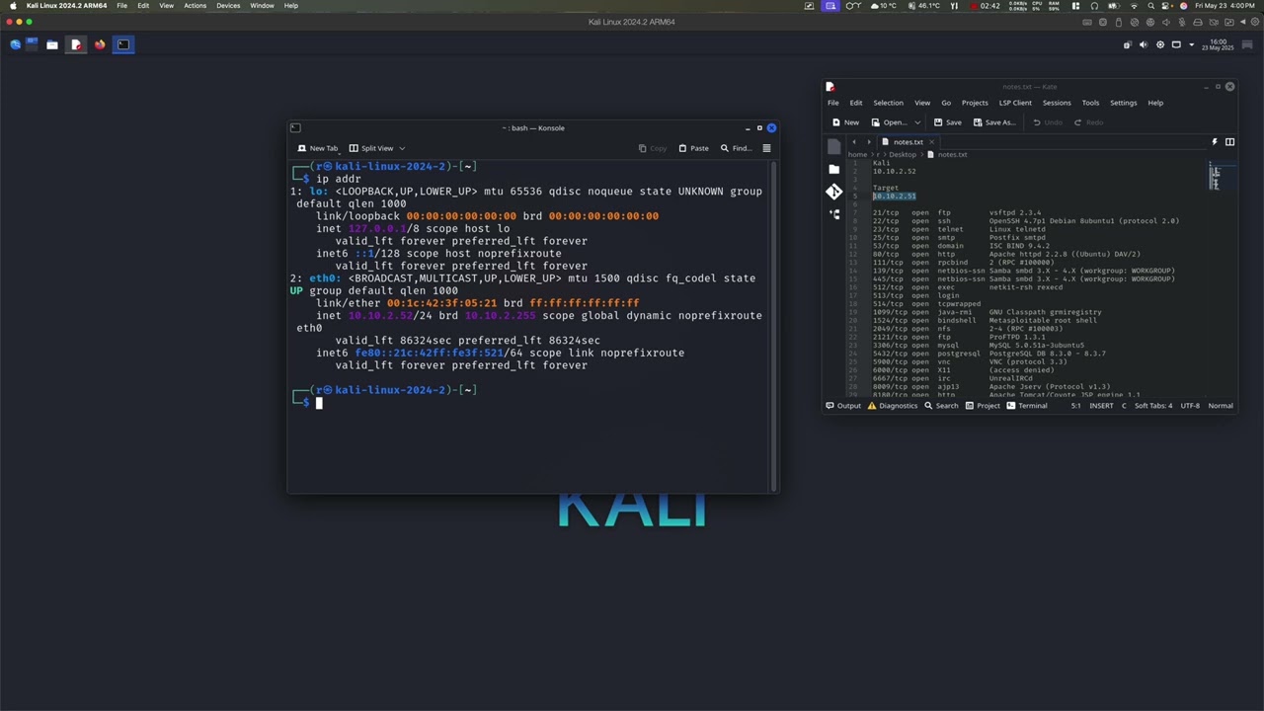1264x711 pixels.
Task: Open the Filesystem Browser sidebar in Kate
Action: tap(834, 170)
